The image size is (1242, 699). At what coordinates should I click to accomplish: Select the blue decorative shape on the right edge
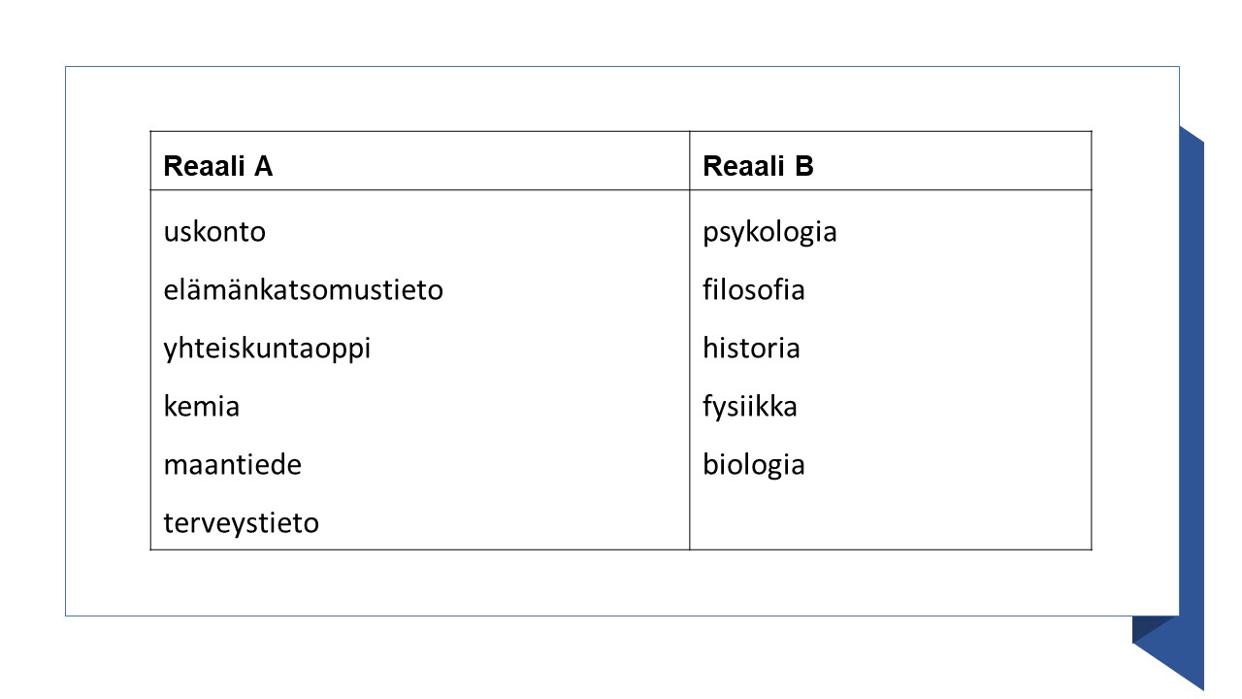1192,388
